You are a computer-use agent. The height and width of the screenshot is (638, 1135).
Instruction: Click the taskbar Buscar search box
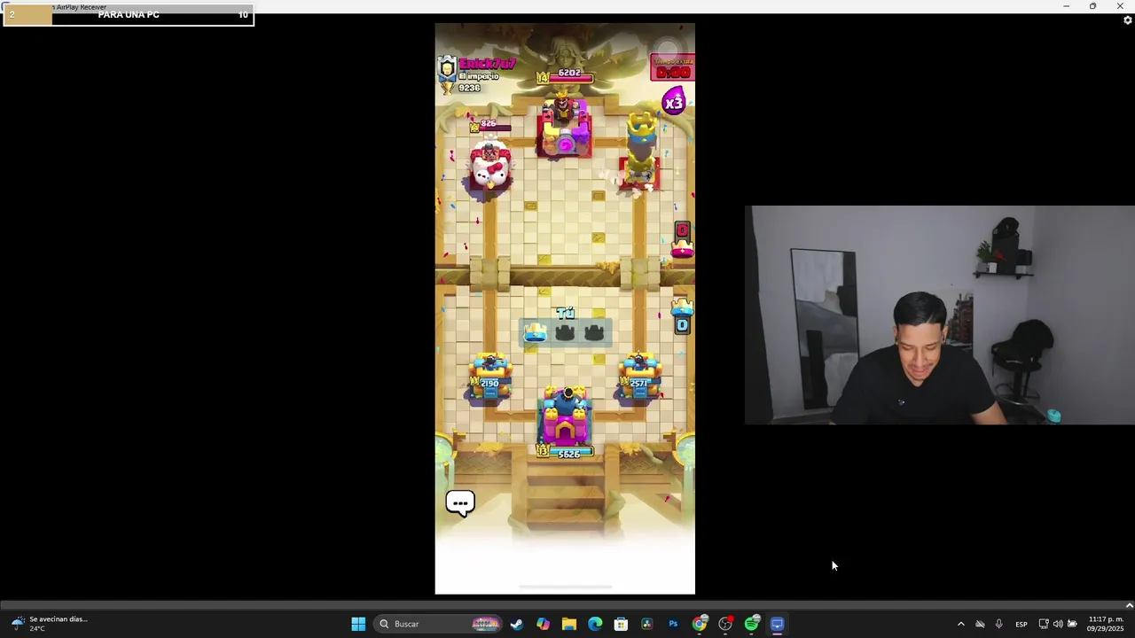[437, 624]
